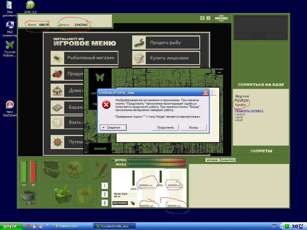Click the ship wheel icon in game menu
The image size is (307, 230).
click(x=57, y=142)
